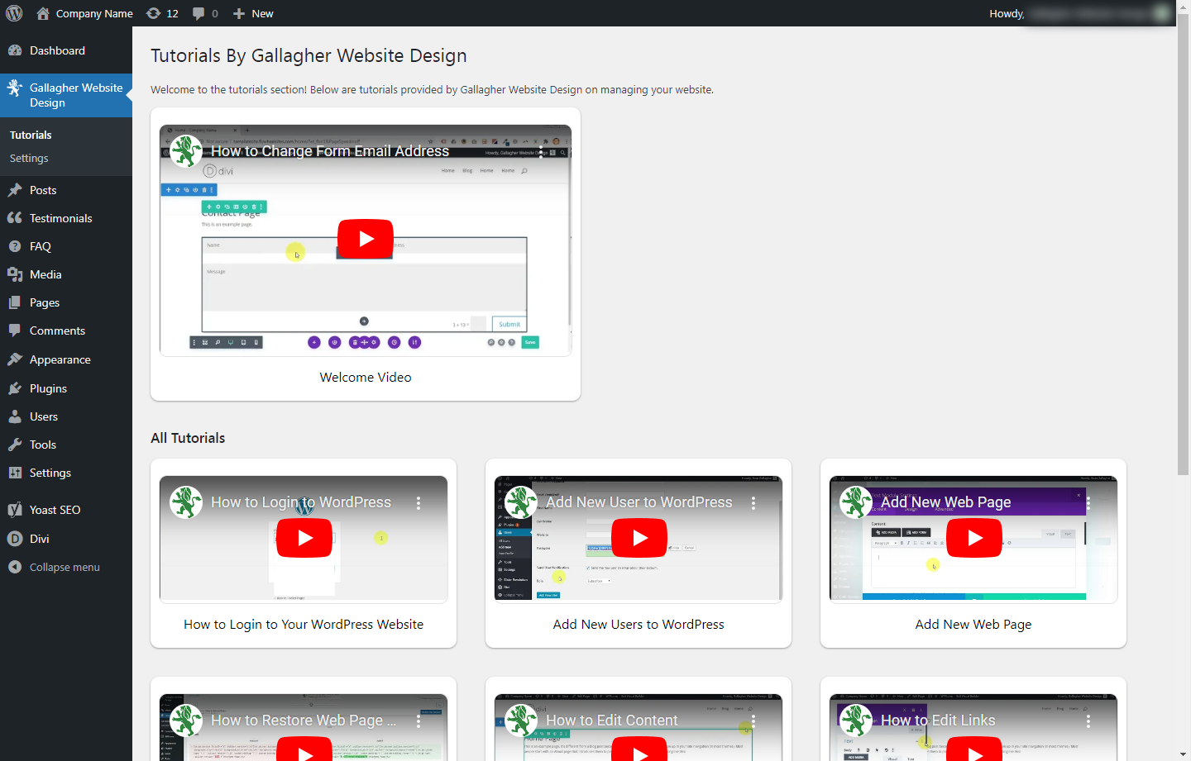Click the scrollbar down arrow
Image resolution: width=1191 pixels, height=761 pixels.
1184,754
